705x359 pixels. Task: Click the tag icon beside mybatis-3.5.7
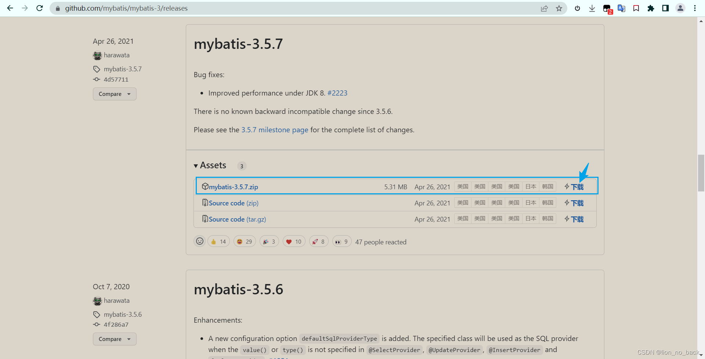pos(97,69)
